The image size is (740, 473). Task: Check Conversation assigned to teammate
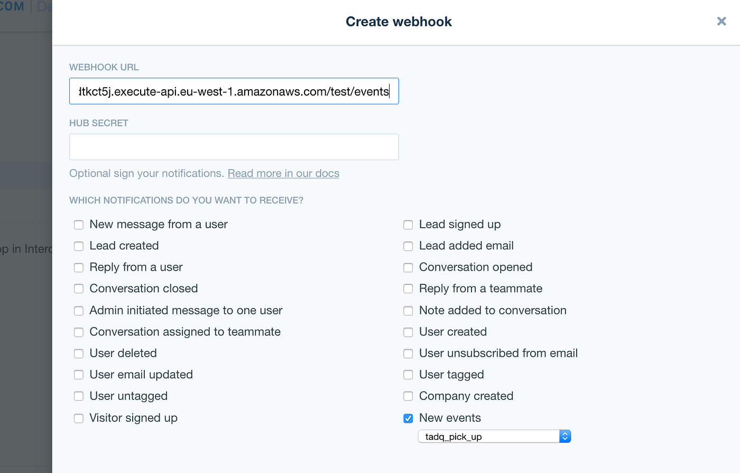point(78,332)
